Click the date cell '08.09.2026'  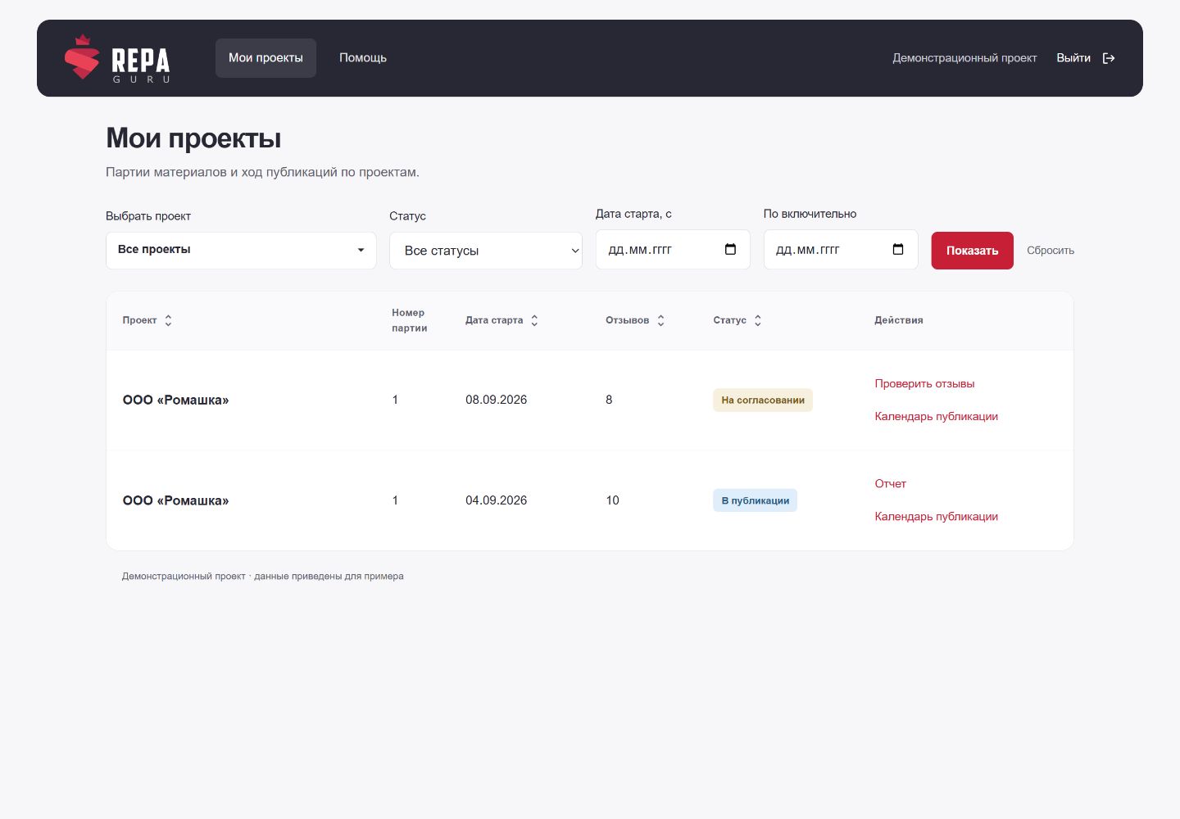[496, 400]
